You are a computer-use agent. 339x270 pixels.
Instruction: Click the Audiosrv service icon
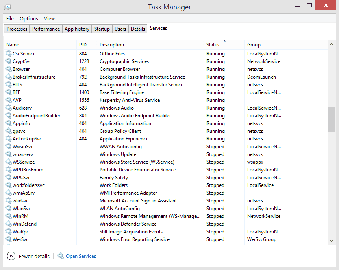click(x=8, y=108)
